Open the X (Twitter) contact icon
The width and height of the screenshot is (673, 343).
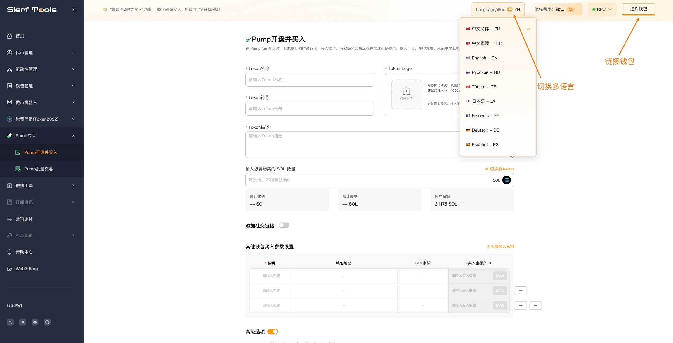[x=10, y=322]
